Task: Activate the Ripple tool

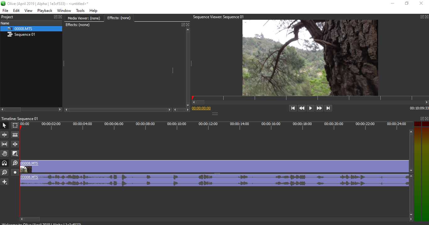Action: point(4,135)
